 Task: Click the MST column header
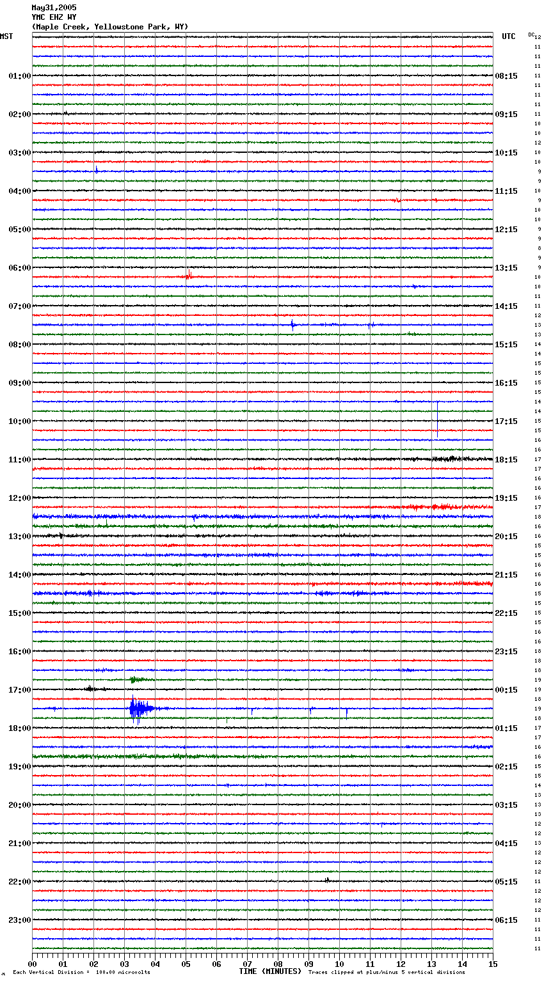click(x=6, y=36)
